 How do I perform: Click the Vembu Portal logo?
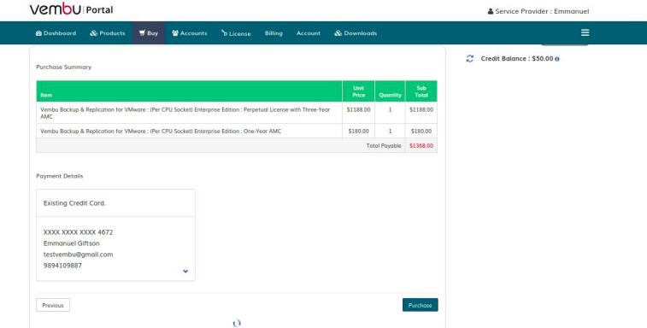72,9
